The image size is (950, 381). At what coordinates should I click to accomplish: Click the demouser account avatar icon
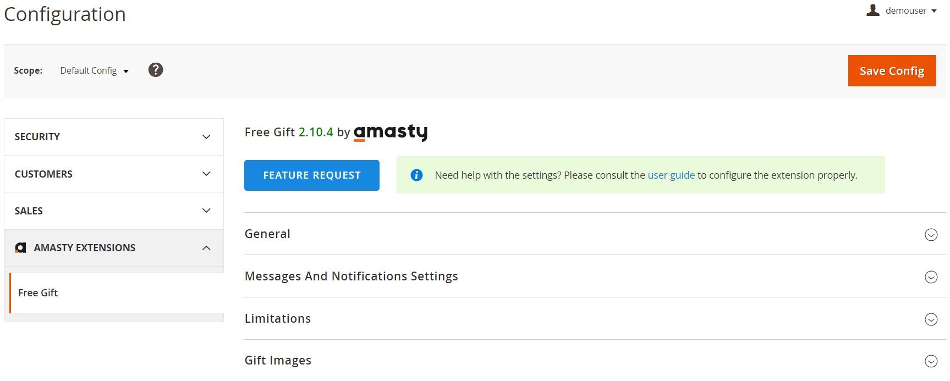[872, 10]
